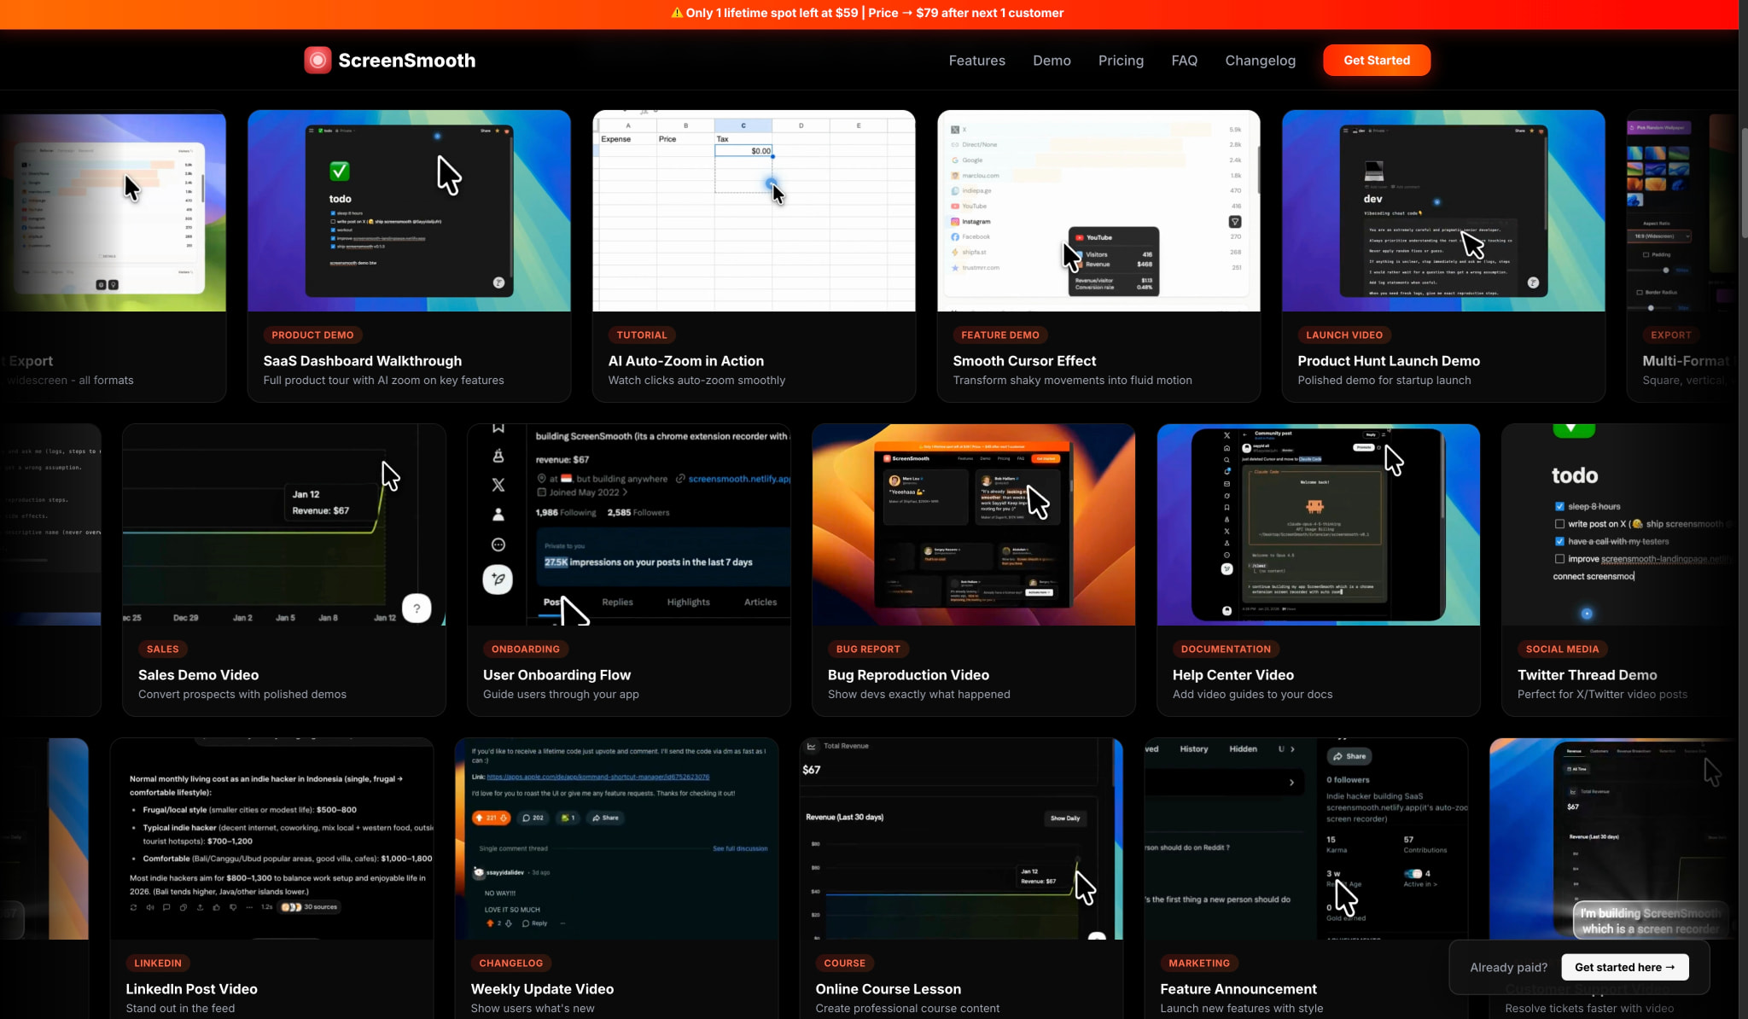Select the Highlights tab in onboarding thumbnail

pyautogui.click(x=688, y=602)
